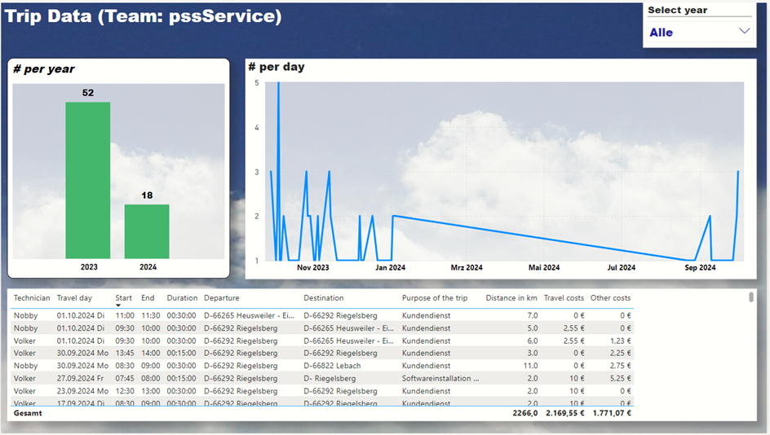
Task: Sort by Purpose of the trip header
Action: pos(435,298)
